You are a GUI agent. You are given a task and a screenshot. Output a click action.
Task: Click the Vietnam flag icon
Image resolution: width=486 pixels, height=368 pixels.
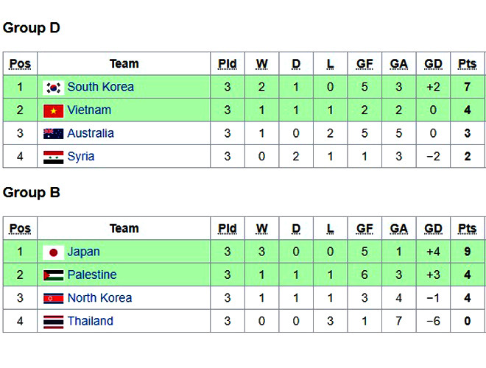coord(53,111)
